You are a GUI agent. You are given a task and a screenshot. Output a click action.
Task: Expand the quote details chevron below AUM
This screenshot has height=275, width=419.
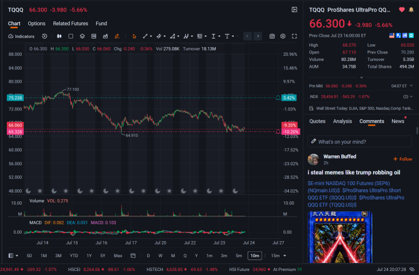tap(361, 78)
